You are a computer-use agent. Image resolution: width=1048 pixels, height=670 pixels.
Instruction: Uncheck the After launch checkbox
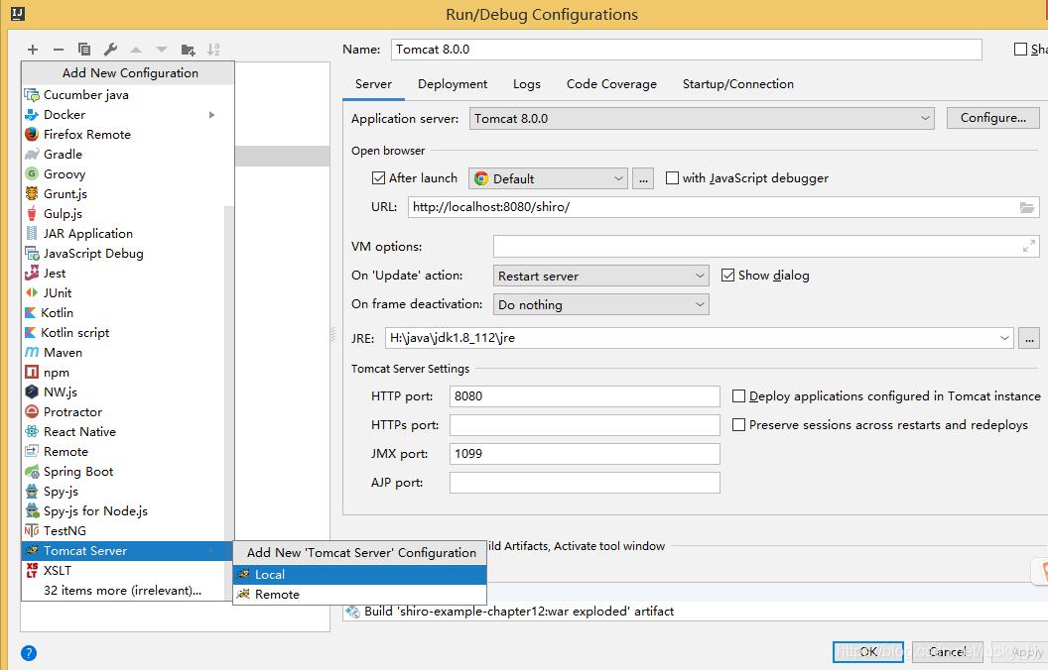coord(378,178)
